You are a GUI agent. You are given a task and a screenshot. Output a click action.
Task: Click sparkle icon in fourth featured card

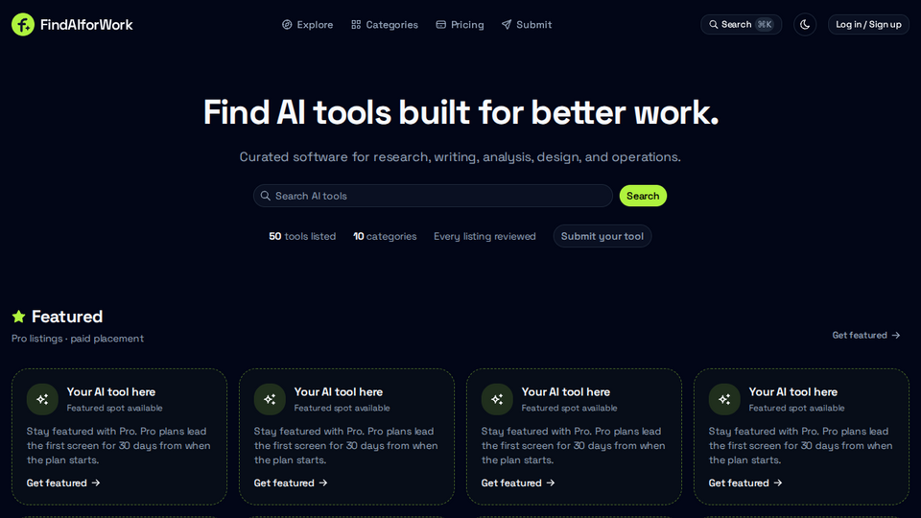pos(724,399)
